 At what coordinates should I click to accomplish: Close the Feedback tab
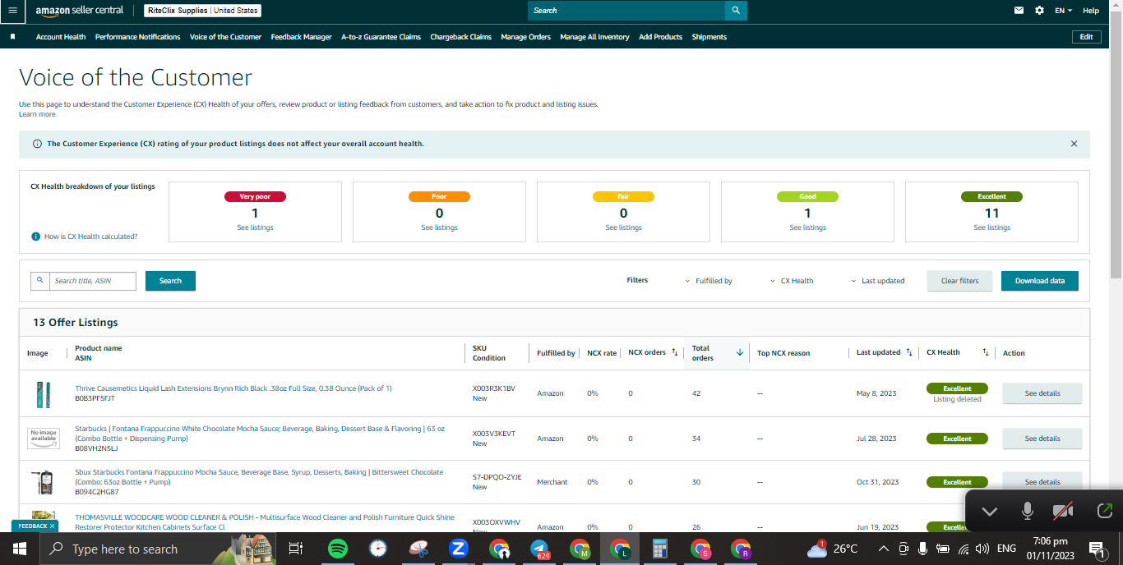[52, 526]
